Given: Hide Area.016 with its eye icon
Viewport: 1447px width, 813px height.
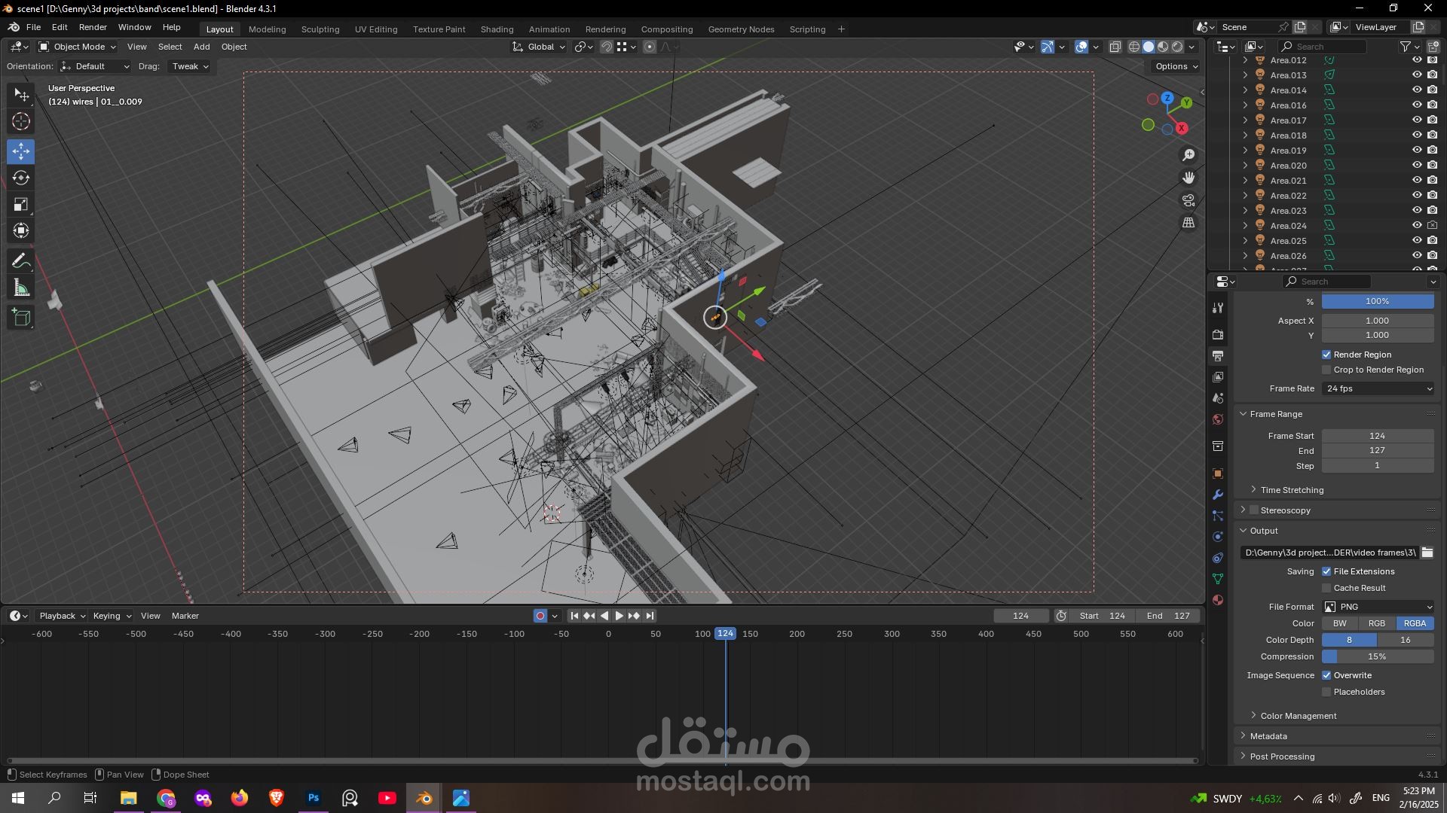Looking at the screenshot, I should (x=1416, y=105).
